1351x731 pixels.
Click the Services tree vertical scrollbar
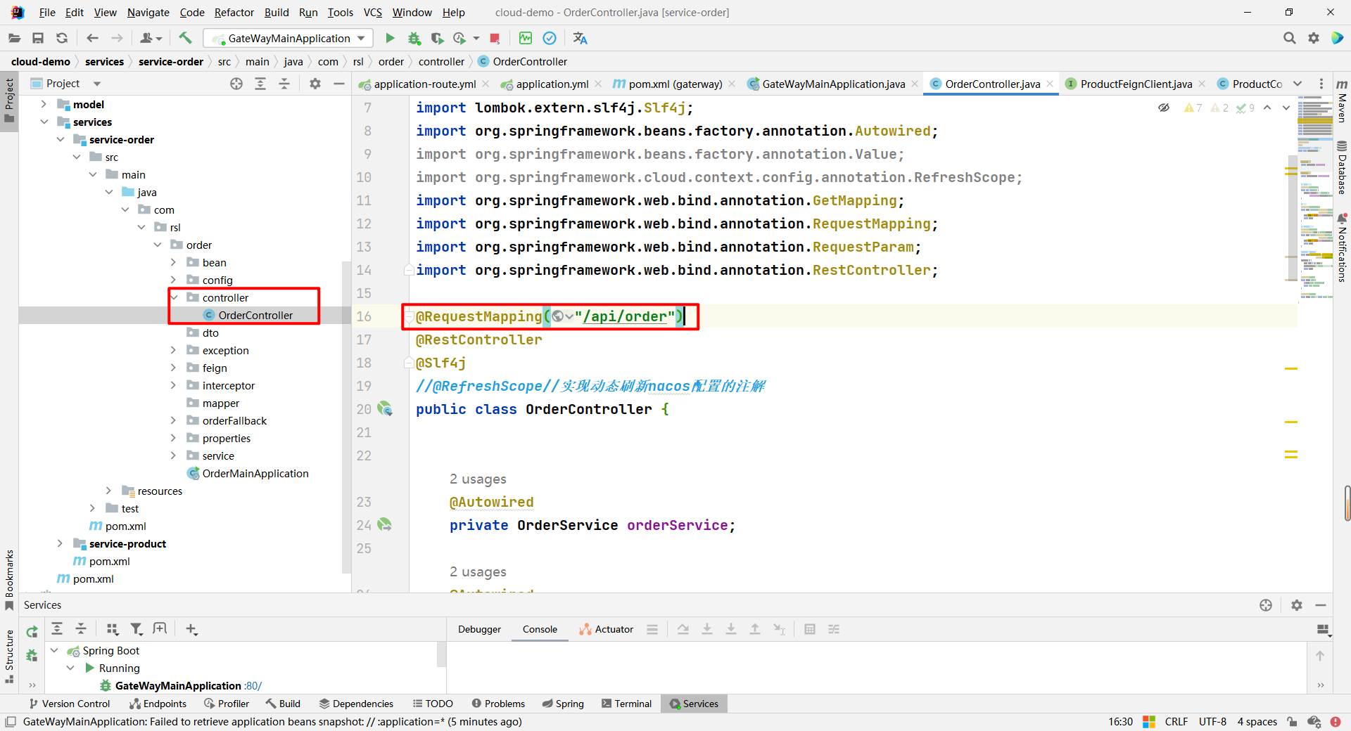(441, 654)
